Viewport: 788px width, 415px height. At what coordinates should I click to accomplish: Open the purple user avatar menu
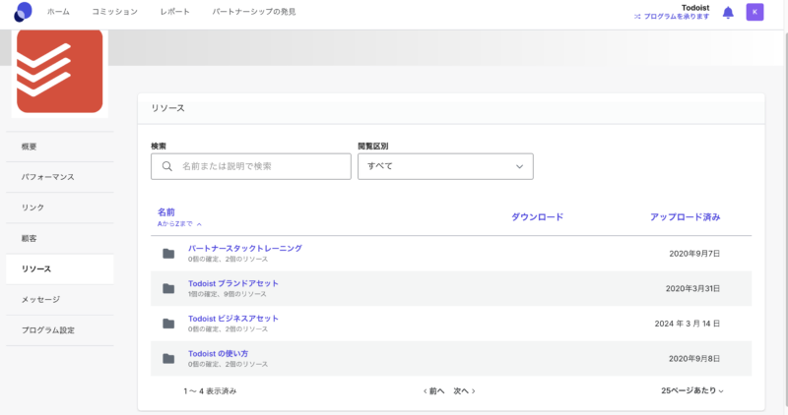click(755, 12)
